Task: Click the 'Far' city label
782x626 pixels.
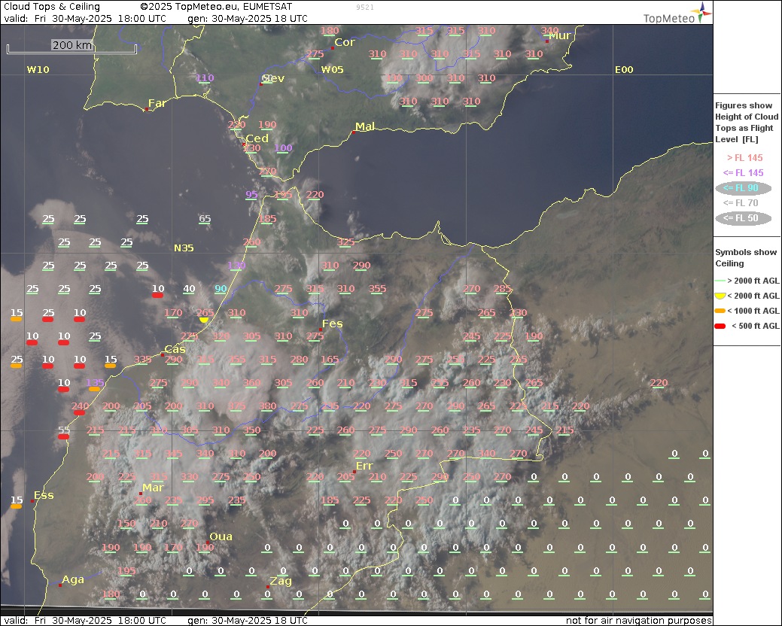Action: pos(157,104)
